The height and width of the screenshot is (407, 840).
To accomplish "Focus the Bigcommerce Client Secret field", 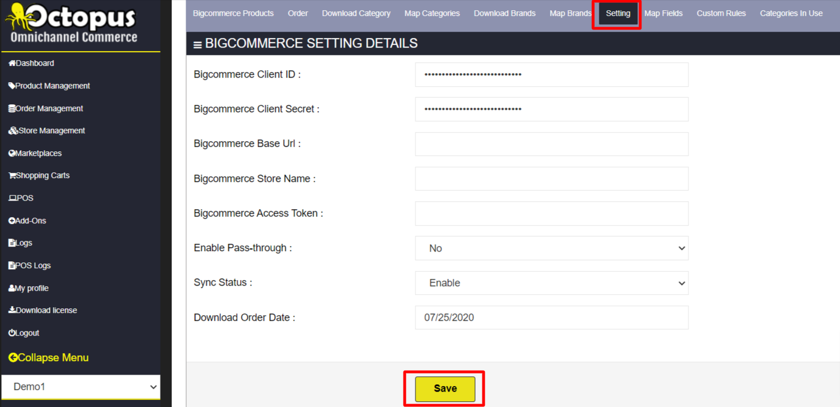I will [552, 109].
